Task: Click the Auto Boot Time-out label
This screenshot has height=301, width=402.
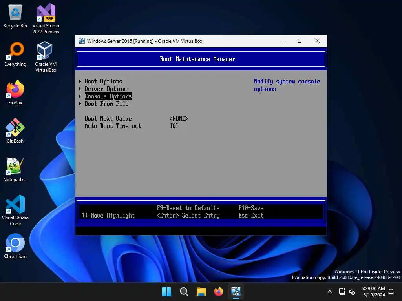Action: tap(113, 126)
